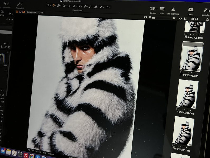Click the plus add layer button

coord(42,13)
